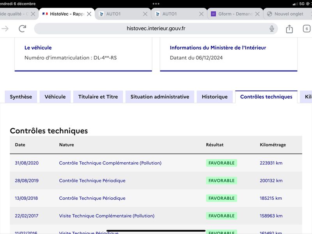Screen dimensions: 312x234
Task: Open the Véhicule tab
Action: pos(55,97)
